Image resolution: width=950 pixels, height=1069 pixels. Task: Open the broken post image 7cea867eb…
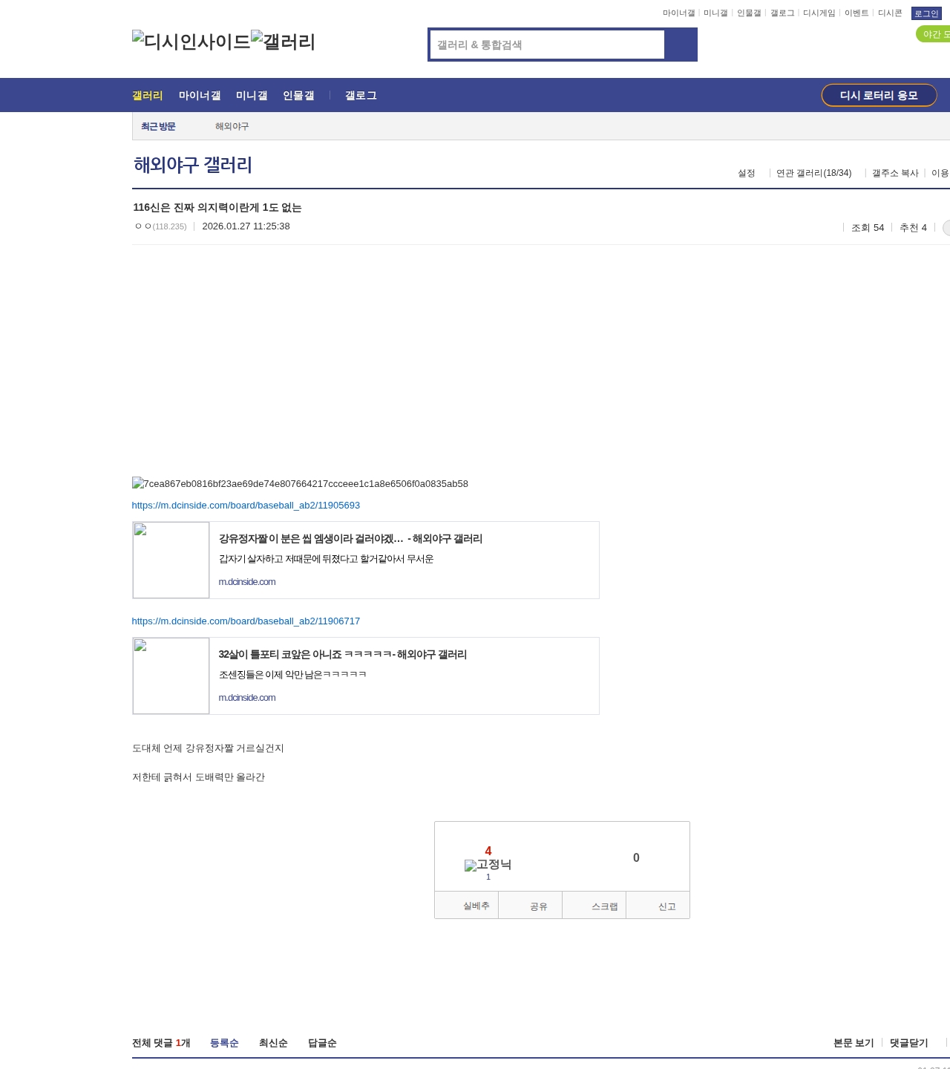pos(300,484)
